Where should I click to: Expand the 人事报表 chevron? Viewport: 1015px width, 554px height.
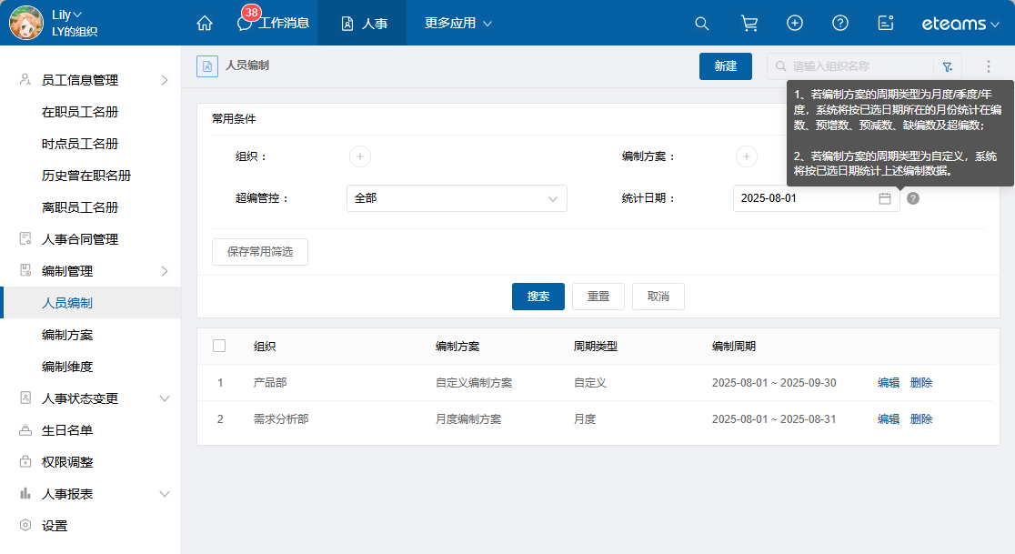(165, 494)
